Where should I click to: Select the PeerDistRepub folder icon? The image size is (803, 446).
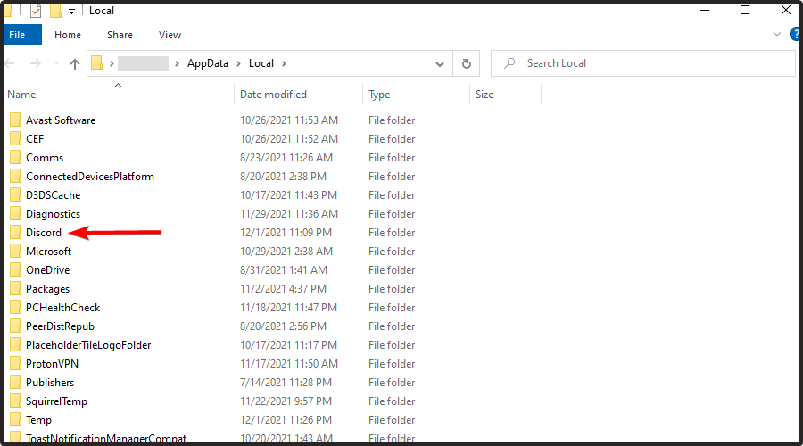[x=15, y=326]
